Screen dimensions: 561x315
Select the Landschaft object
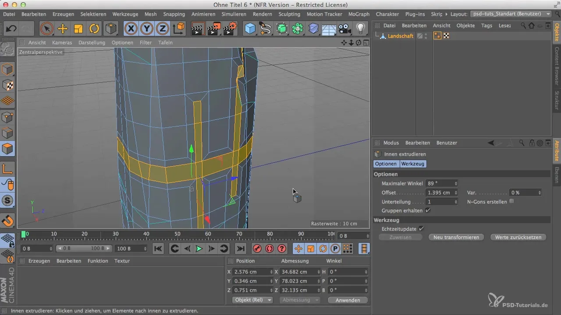click(x=400, y=36)
